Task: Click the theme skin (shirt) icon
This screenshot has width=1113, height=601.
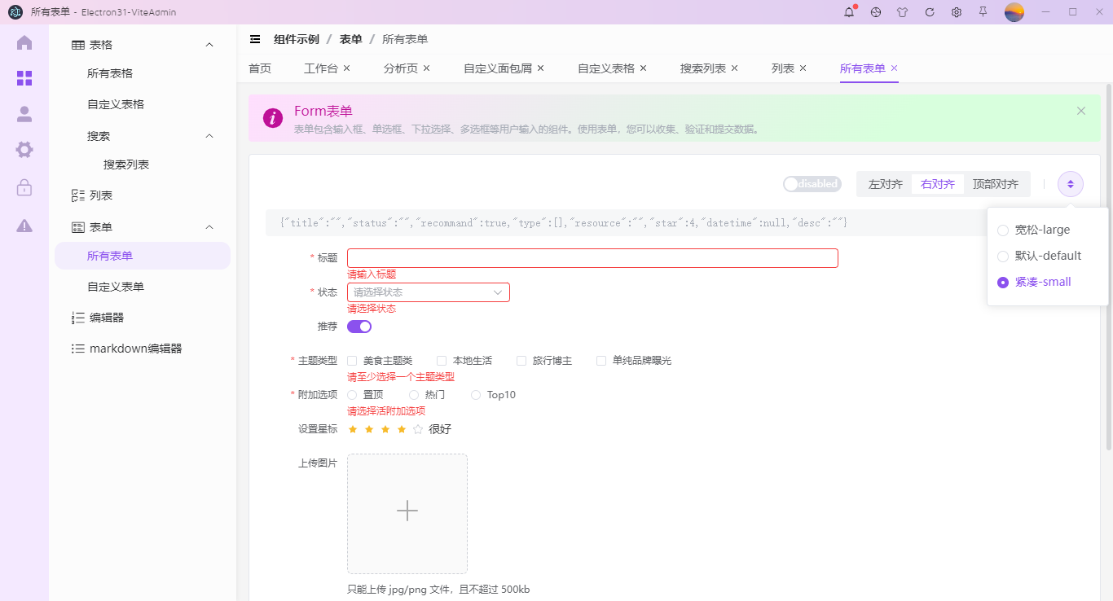Action: (x=902, y=12)
